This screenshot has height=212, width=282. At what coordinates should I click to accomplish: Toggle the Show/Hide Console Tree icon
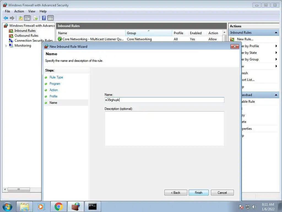pyautogui.click(x=27, y=18)
